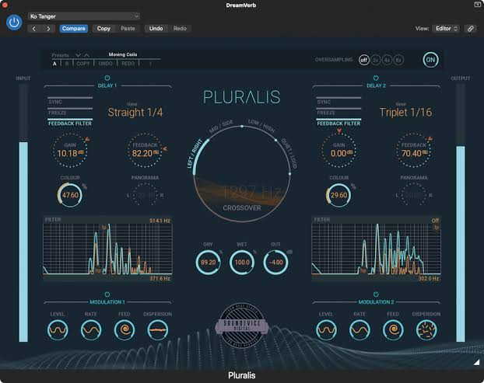Go to next preset with right arrow
The height and width of the screenshot is (383, 484).
click(x=48, y=29)
